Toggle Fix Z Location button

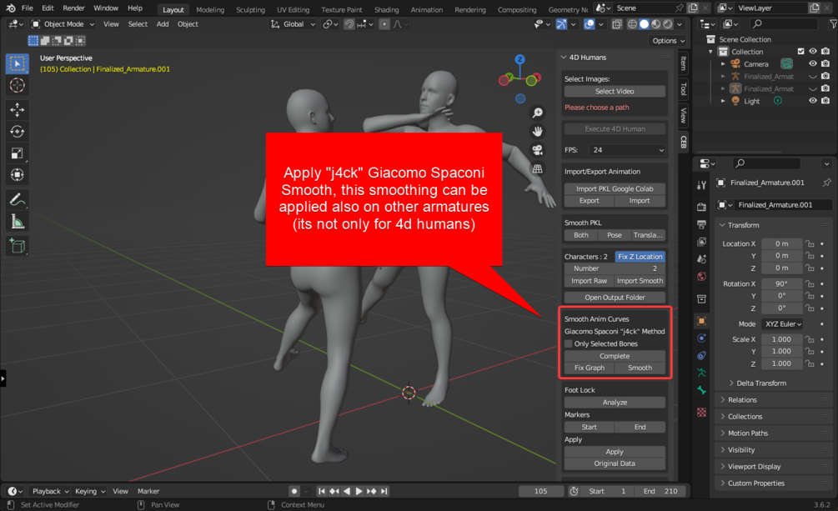click(640, 257)
